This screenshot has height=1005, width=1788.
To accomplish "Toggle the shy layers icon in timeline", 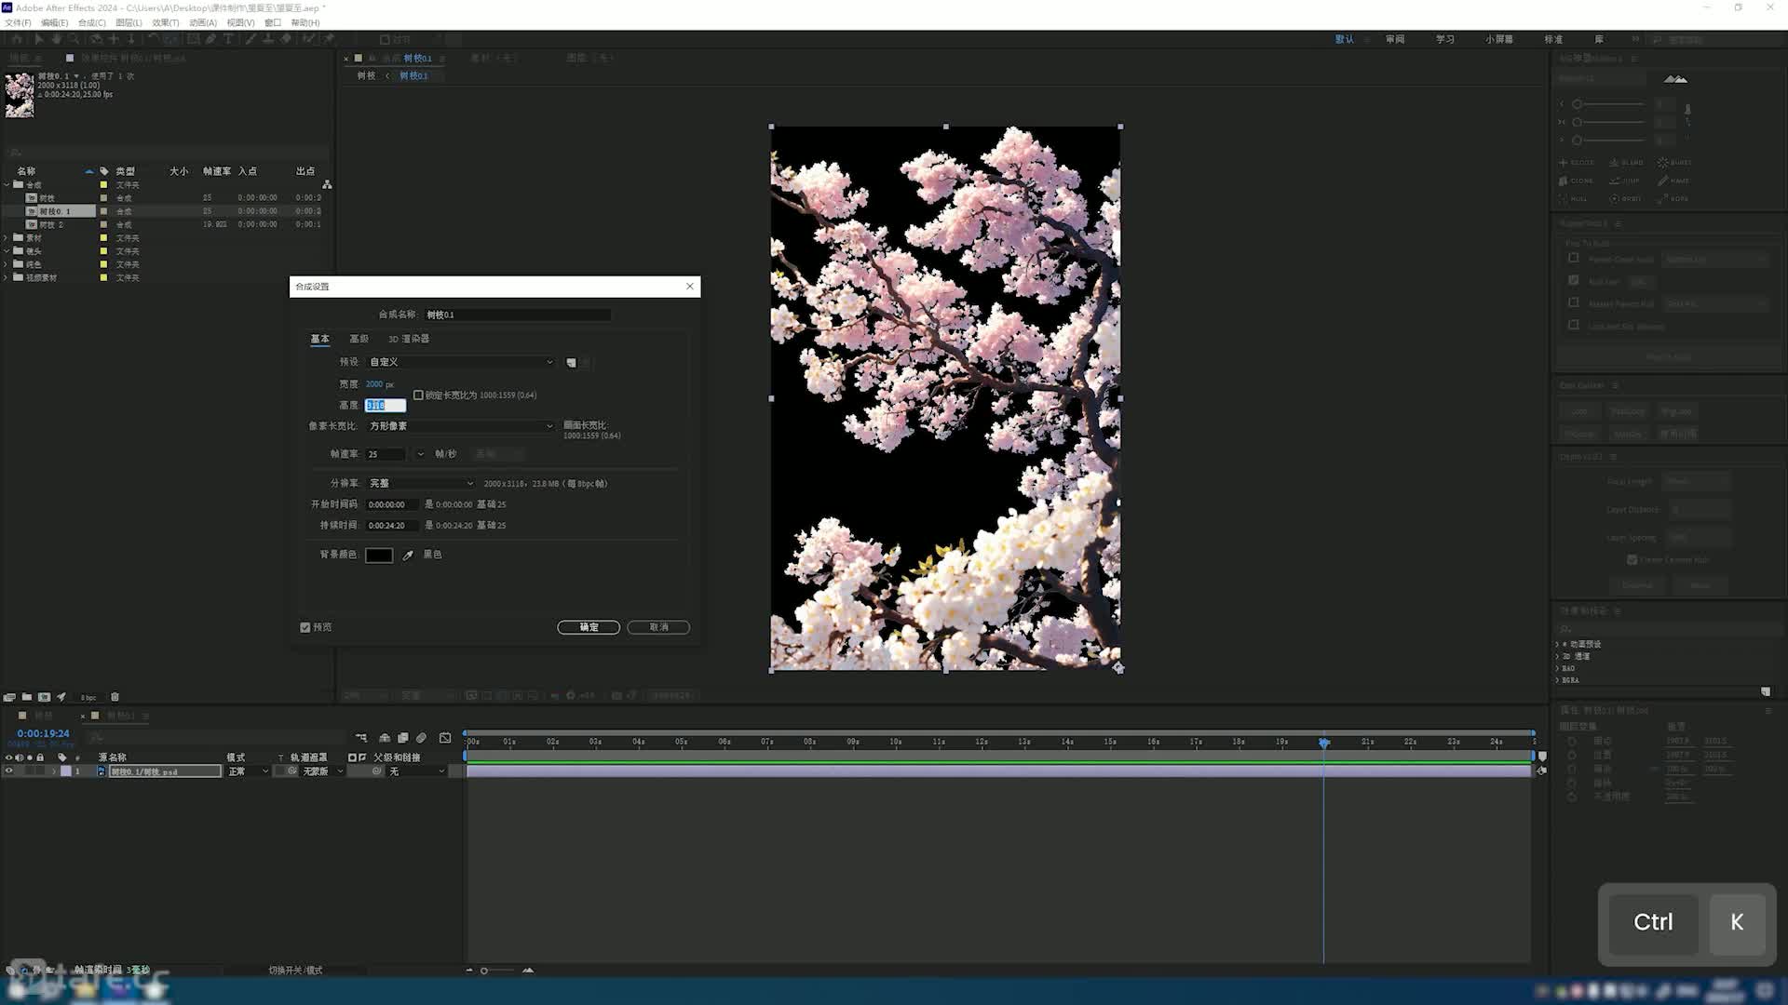I will 385,738.
